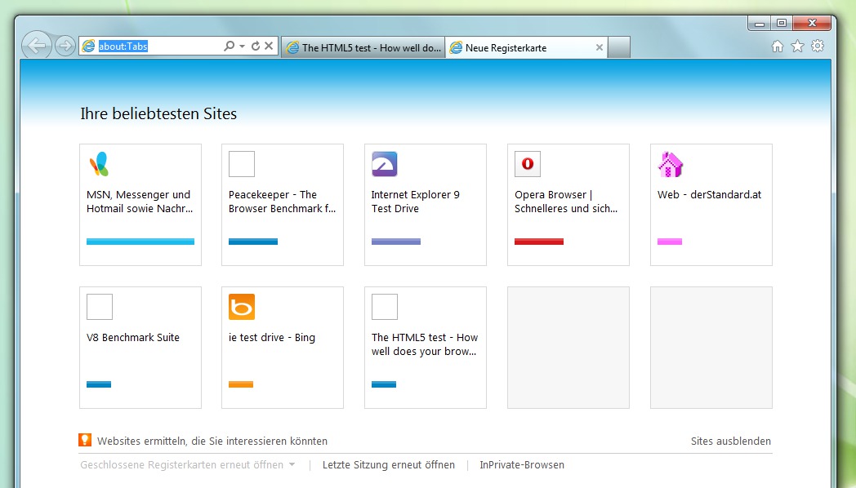Open Opera Browser site tile
The width and height of the screenshot is (856, 488).
568,205
